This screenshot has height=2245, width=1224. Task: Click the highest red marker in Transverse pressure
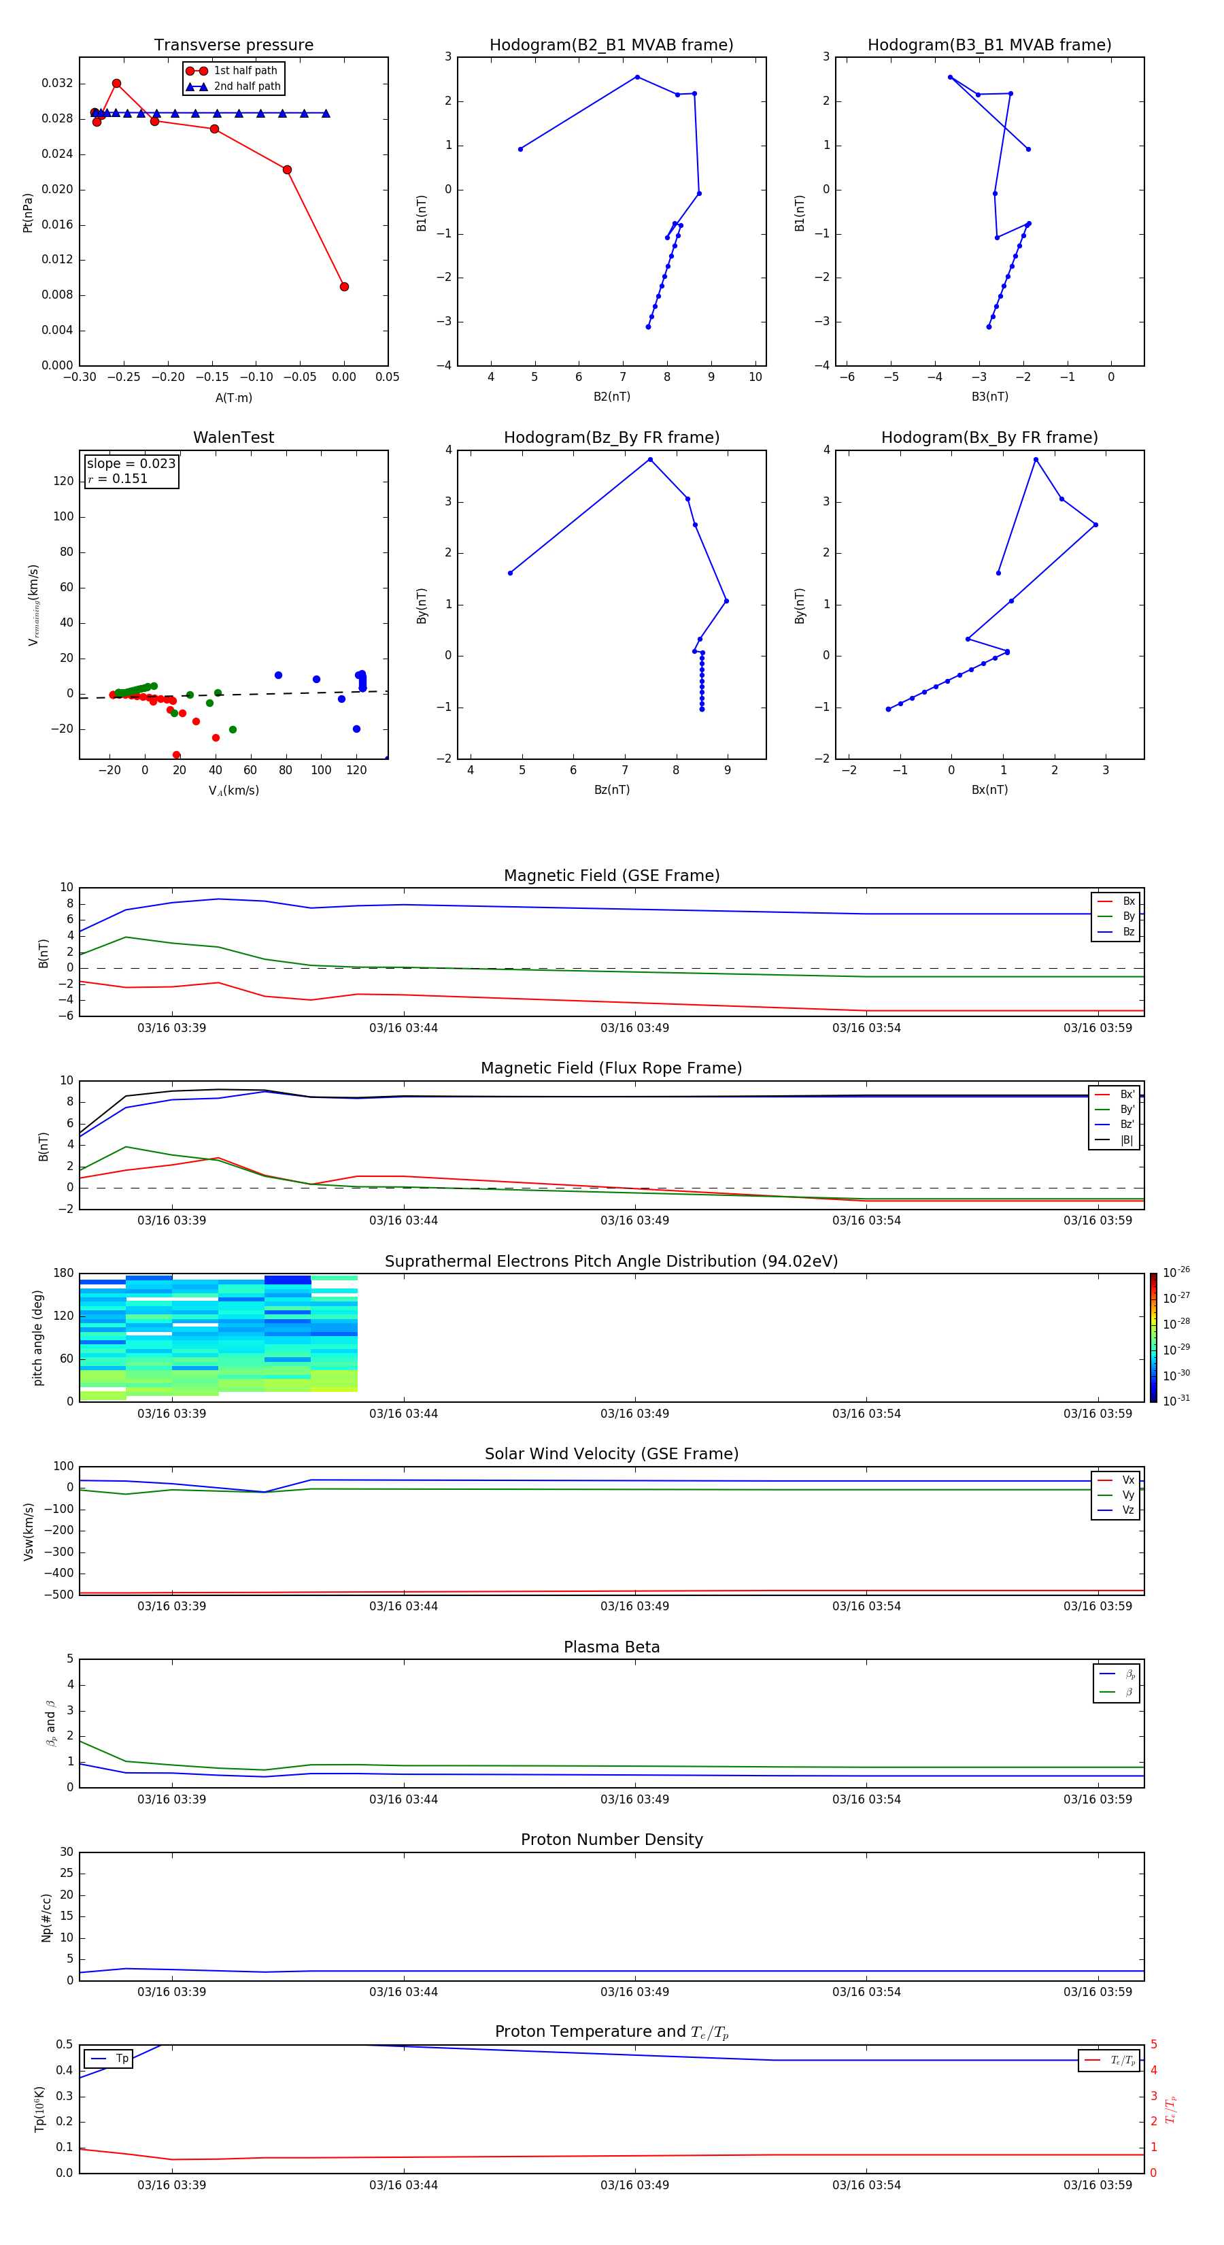pyautogui.click(x=117, y=84)
